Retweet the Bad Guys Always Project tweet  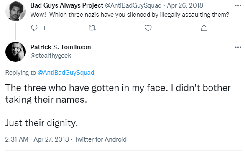pos(92,28)
